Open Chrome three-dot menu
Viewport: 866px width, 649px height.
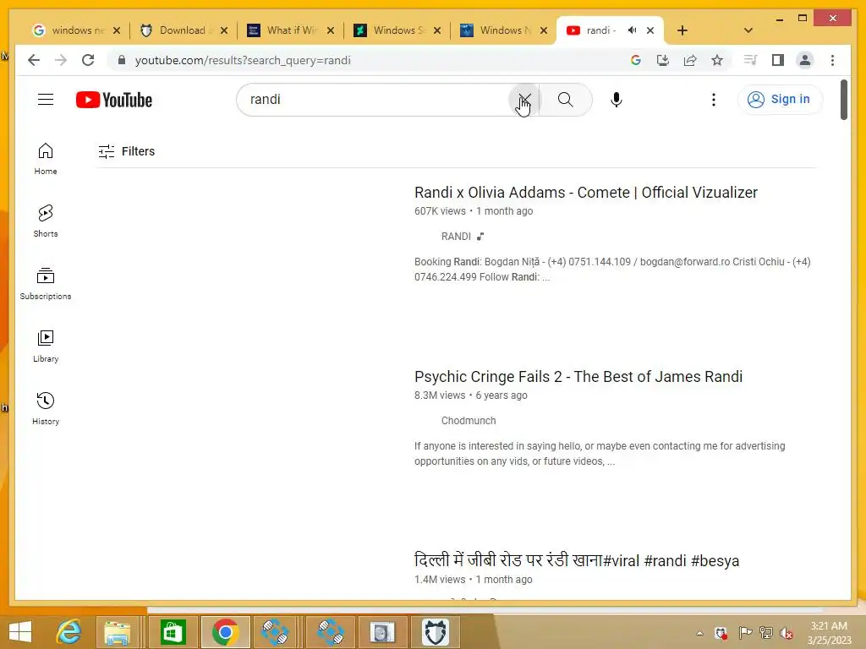point(832,60)
